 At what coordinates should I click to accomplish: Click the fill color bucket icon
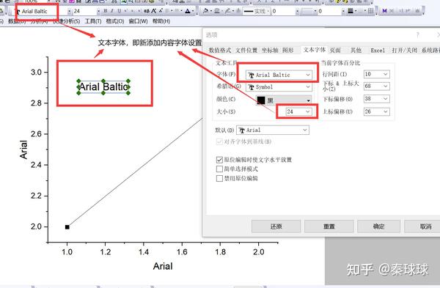click(206, 11)
